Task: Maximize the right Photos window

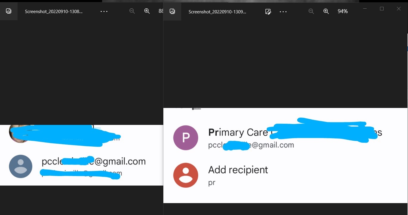Action: tap(382, 9)
